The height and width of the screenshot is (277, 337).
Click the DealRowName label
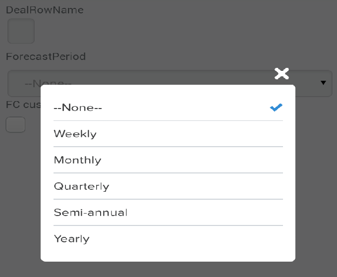coord(45,10)
